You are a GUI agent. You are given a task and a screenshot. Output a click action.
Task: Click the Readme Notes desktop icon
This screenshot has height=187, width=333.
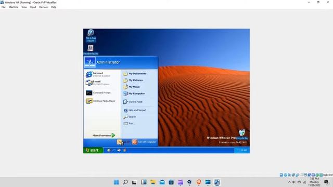point(91,50)
